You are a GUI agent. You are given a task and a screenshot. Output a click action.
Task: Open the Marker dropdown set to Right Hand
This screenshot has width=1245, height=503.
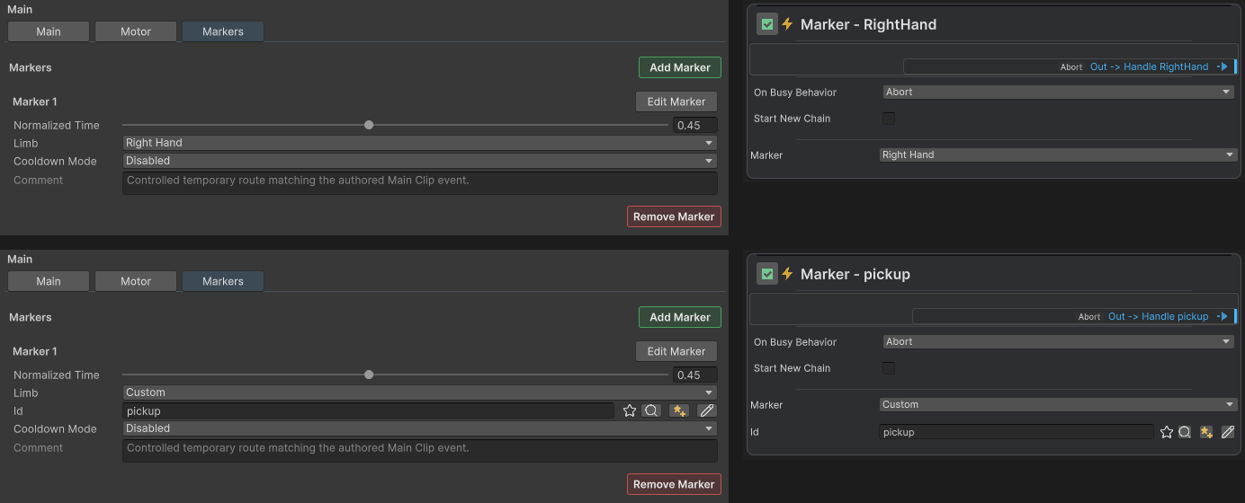pos(1058,154)
